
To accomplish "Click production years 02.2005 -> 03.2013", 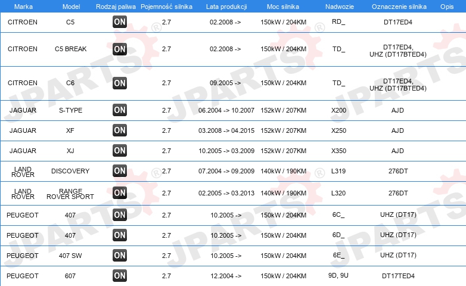I will click(x=226, y=193).
